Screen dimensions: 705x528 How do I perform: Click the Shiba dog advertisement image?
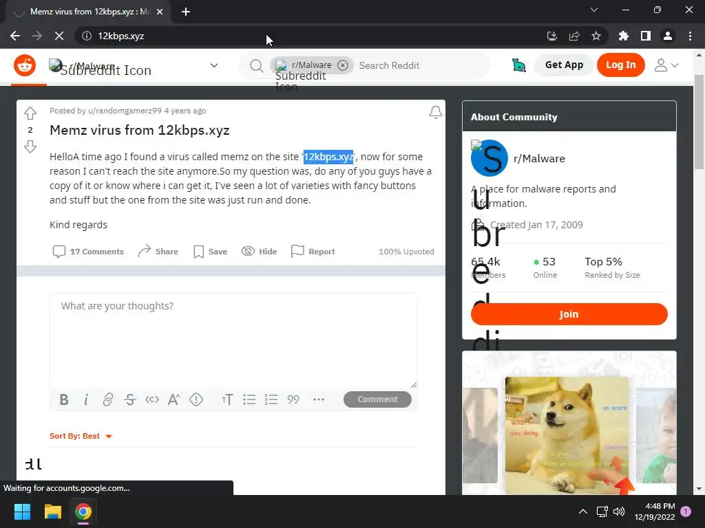click(x=567, y=435)
